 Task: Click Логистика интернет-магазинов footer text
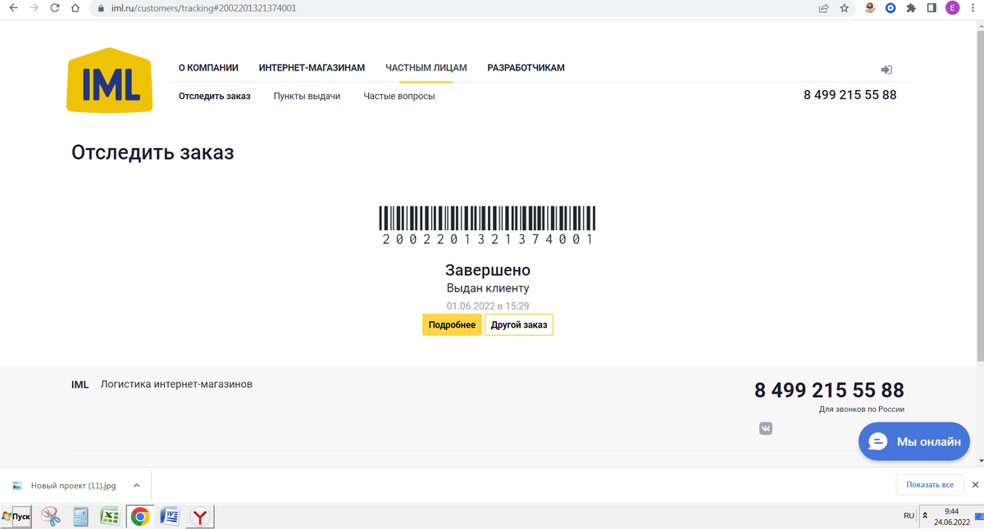(x=176, y=384)
